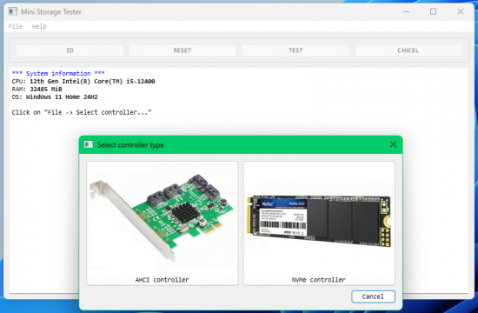478x313 pixels.
Task: Click the RAM 32485 MiB line
Action: click(37, 89)
